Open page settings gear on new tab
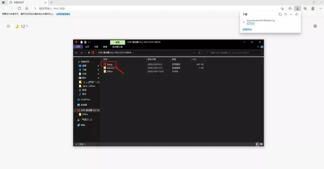The image size is (324, 169). tap(315, 26)
